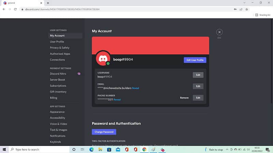Bookmark this page with the star
This screenshot has height=153, width=273.
coord(247,10)
